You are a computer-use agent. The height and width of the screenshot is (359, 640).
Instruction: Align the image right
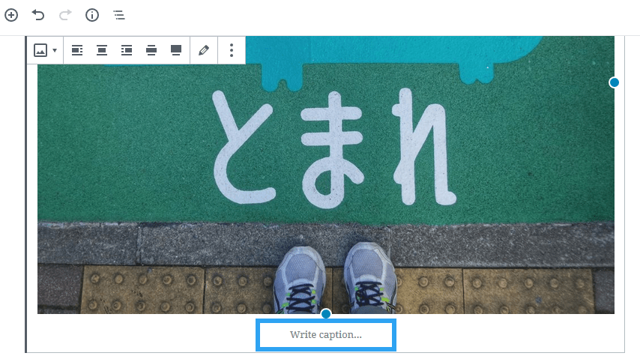pos(127,50)
